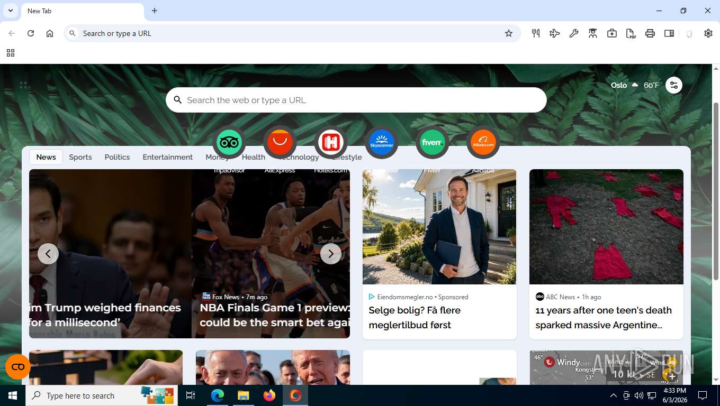Open a new browser tab

(x=155, y=11)
